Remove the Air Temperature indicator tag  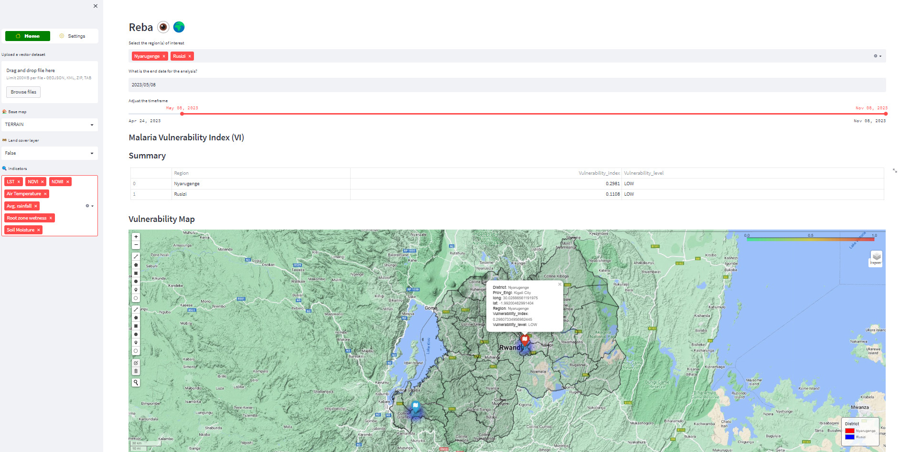click(x=45, y=194)
